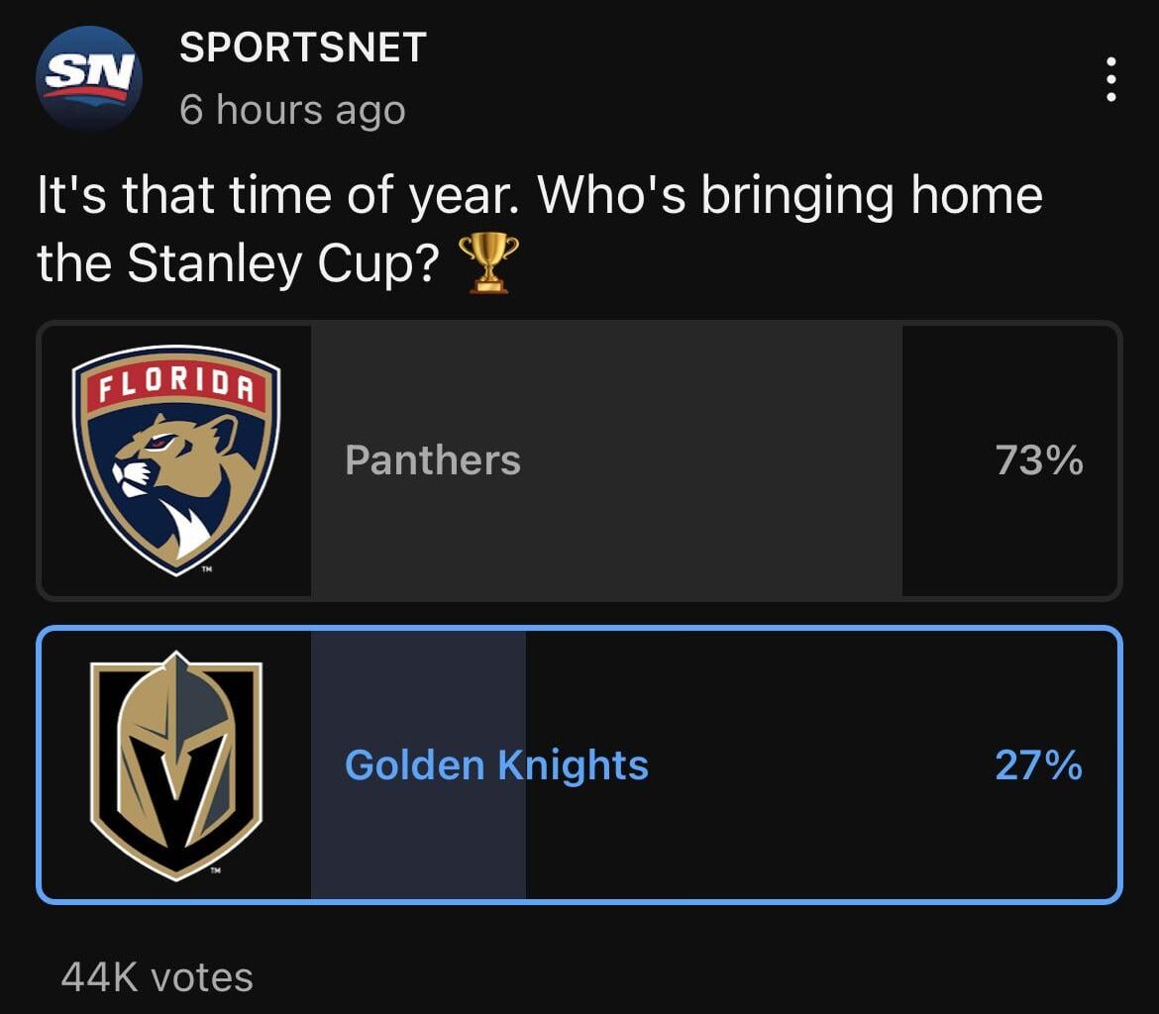The image size is (1159, 1014).
Task: Click the 73% Panthers result percentage
Action: point(1039,460)
